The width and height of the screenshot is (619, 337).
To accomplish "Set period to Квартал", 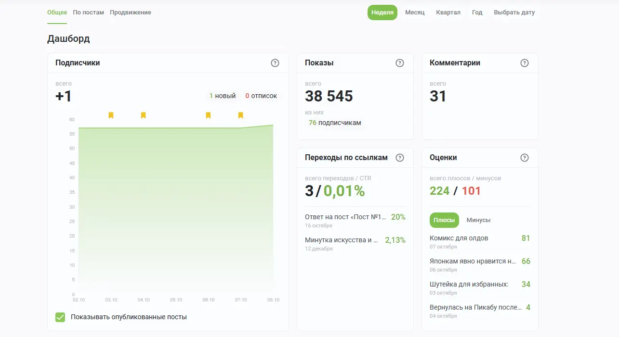I will click(x=448, y=12).
